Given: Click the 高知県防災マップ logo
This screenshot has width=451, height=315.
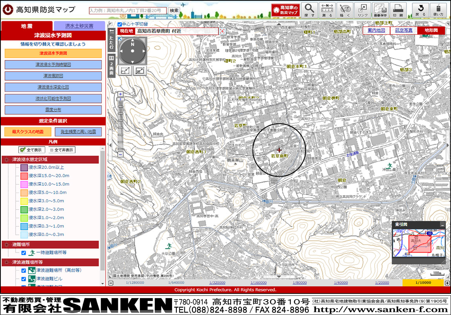Looking at the screenshot, I should [x=39, y=9].
